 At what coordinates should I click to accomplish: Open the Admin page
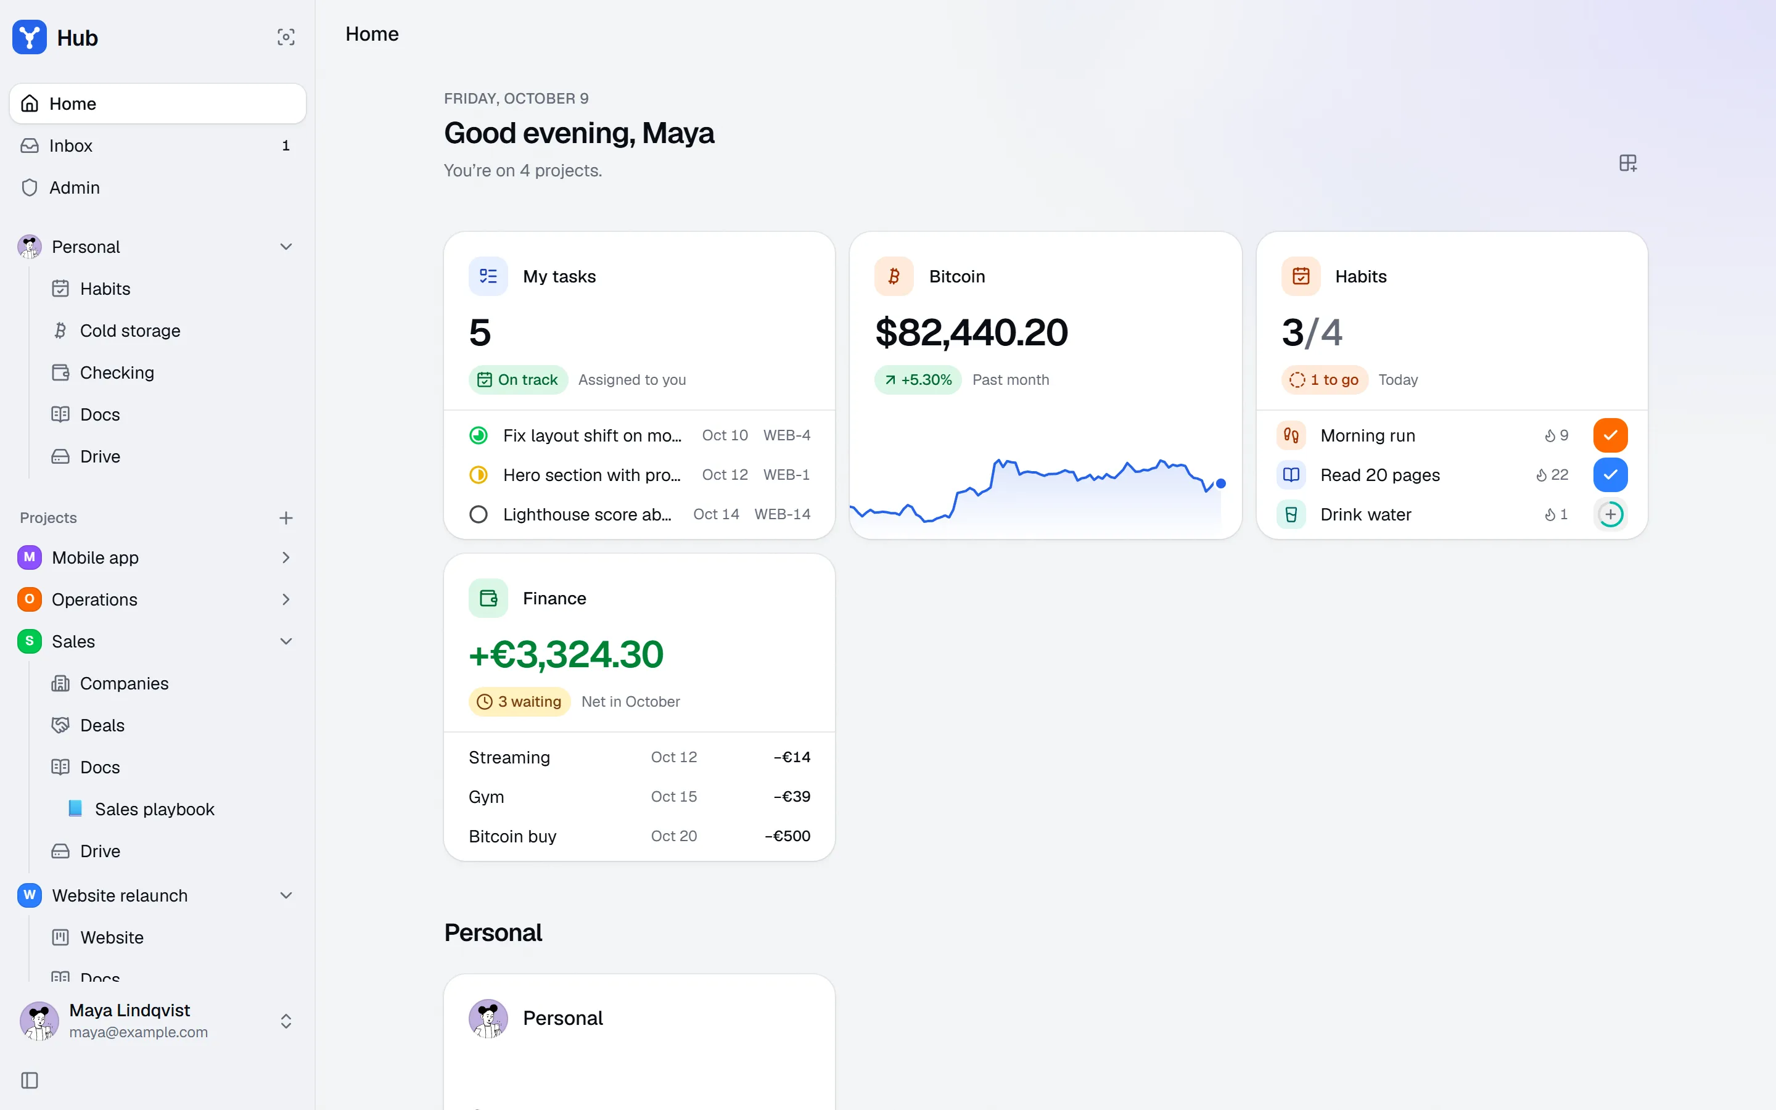pos(157,187)
